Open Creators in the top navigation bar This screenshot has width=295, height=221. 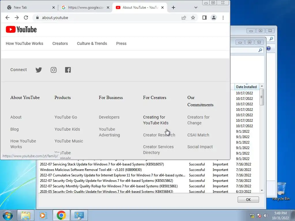click(60, 43)
